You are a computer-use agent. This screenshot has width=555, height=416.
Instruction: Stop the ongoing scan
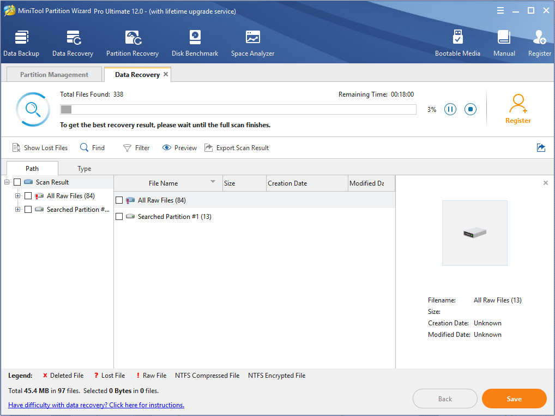tap(470, 109)
